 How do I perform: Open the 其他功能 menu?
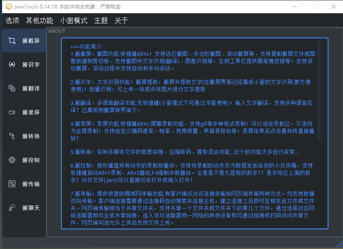pos(39,20)
